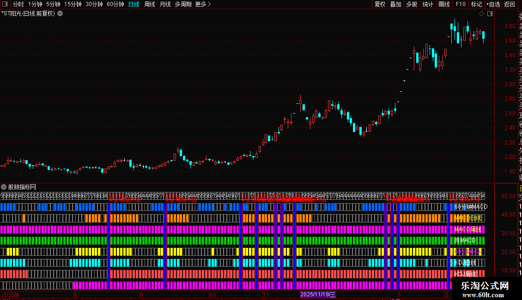Click the 股朋指标网 indicator name
The width and height of the screenshot is (522, 300).
(x=22, y=187)
